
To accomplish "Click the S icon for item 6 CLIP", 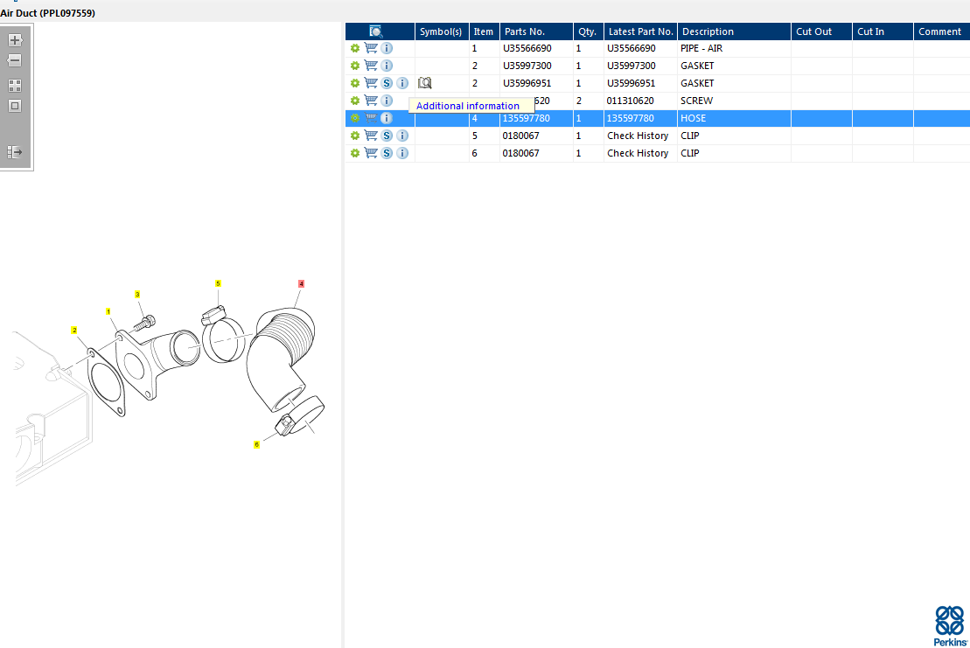I will click(x=387, y=153).
